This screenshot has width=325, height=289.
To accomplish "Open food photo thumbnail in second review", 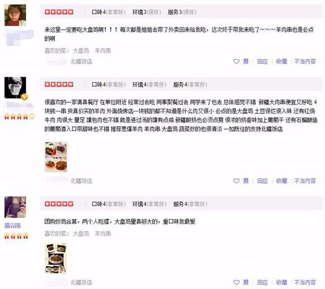I will (x=56, y=157).
